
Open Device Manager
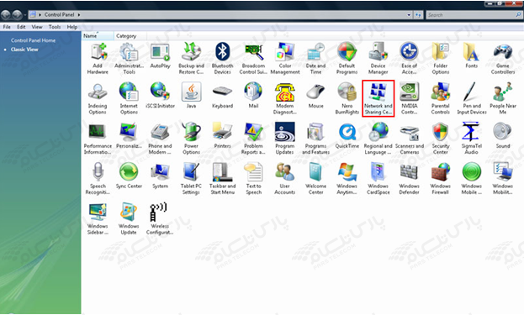coord(378,59)
